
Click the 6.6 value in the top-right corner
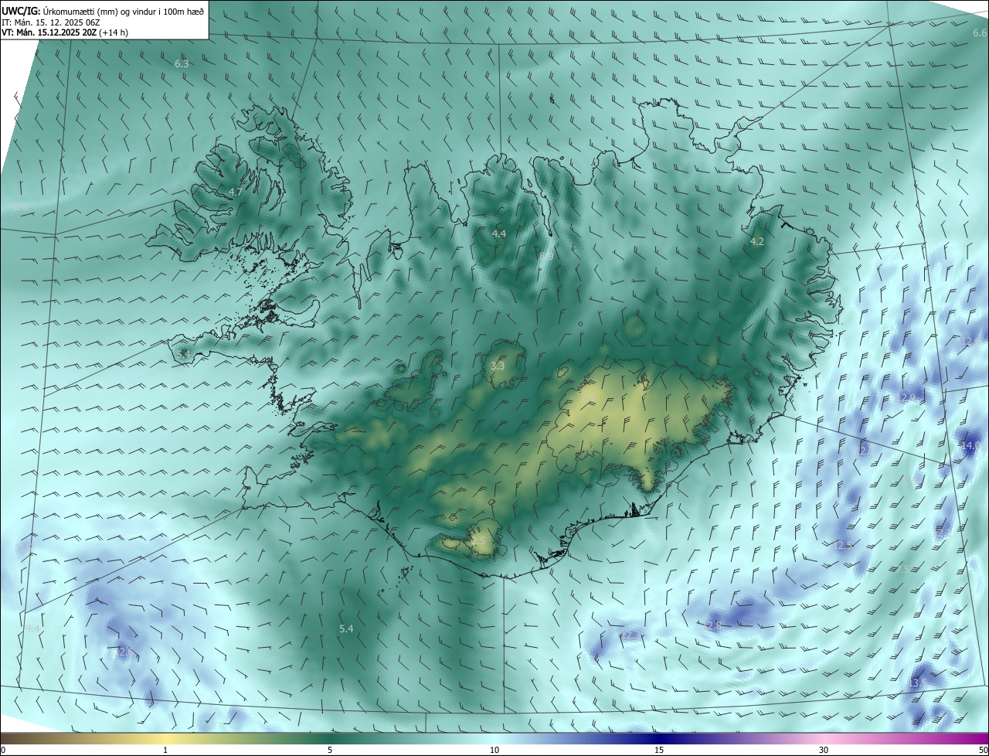(x=980, y=33)
